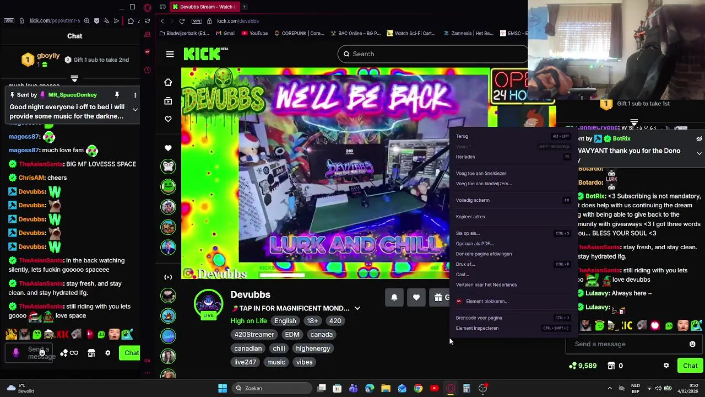This screenshot has width=705, height=397.
Task: Open shop icon in popout chat
Action: pos(91,353)
